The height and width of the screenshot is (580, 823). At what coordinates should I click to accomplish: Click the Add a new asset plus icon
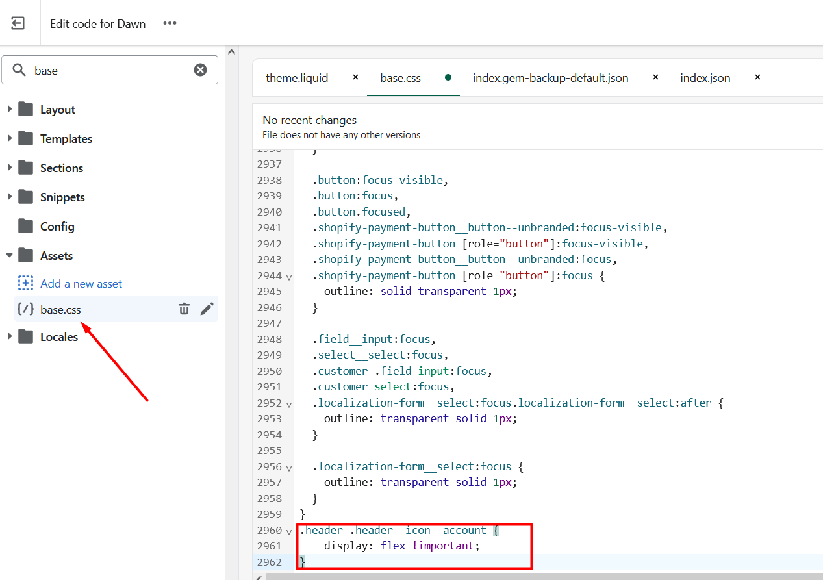[x=25, y=283]
